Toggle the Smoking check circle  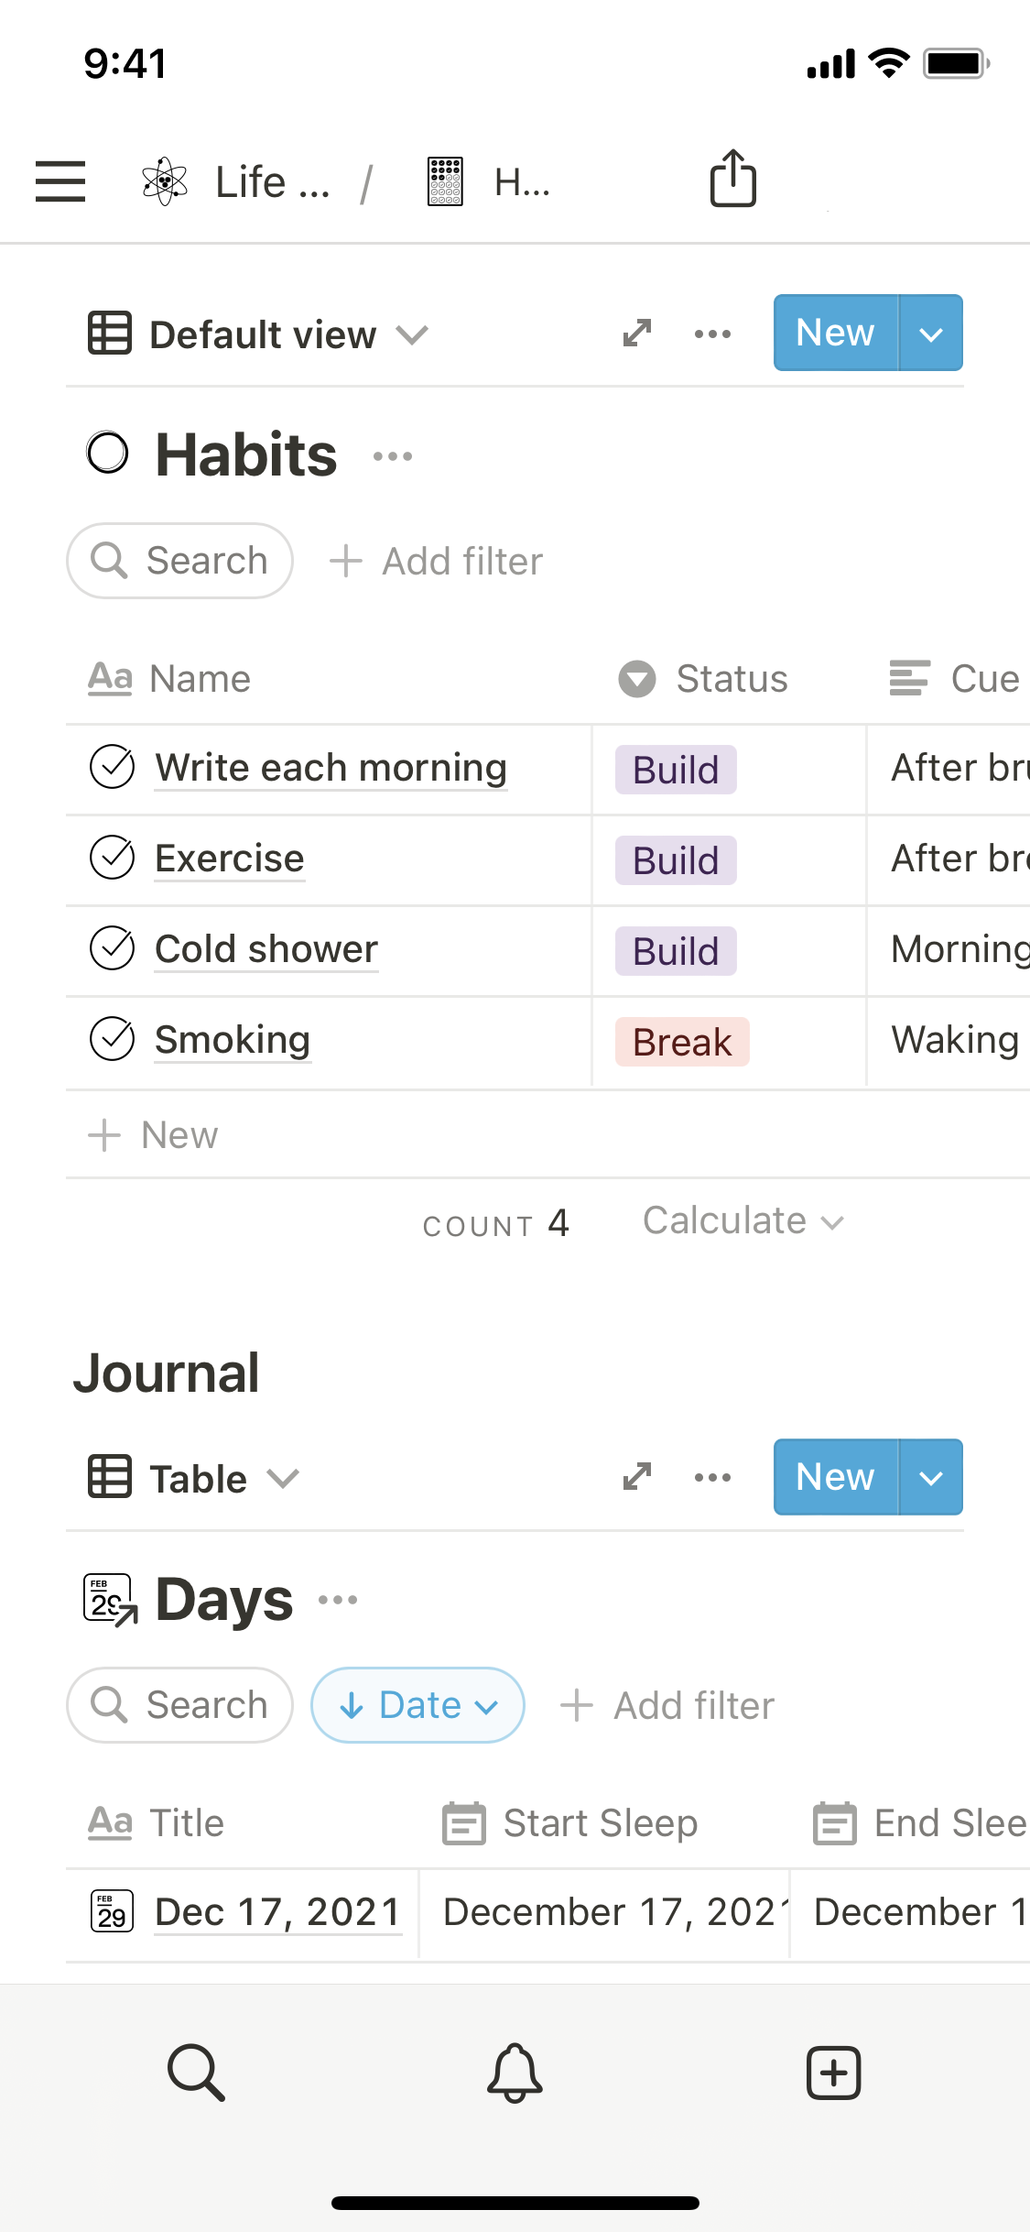click(x=113, y=1039)
